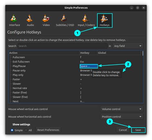The height and width of the screenshot is (140, 152).
Task: Click the [ hotkey for Slower (fine)
Action: pos(81,97)
